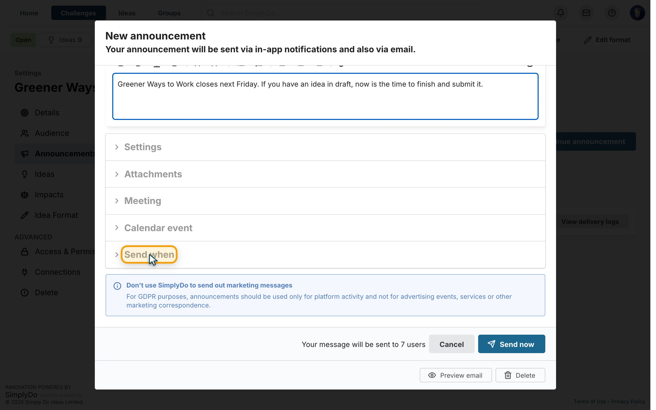Expand the Attachments section
Image resolution: width=656 pixels, height=410 pixels.
[x=325, y=174]
